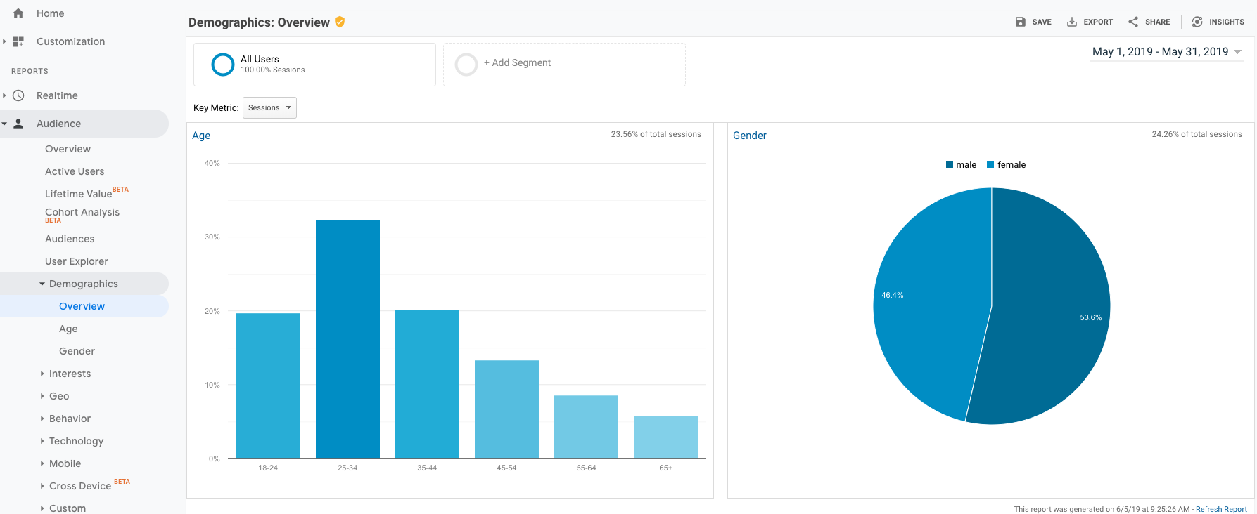The image size is (1257, 514).
Task: Click the Home icon in sidebar
Action: click(18, 13)
